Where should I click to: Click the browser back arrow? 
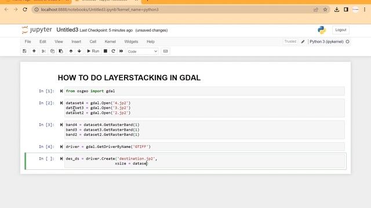6,10
